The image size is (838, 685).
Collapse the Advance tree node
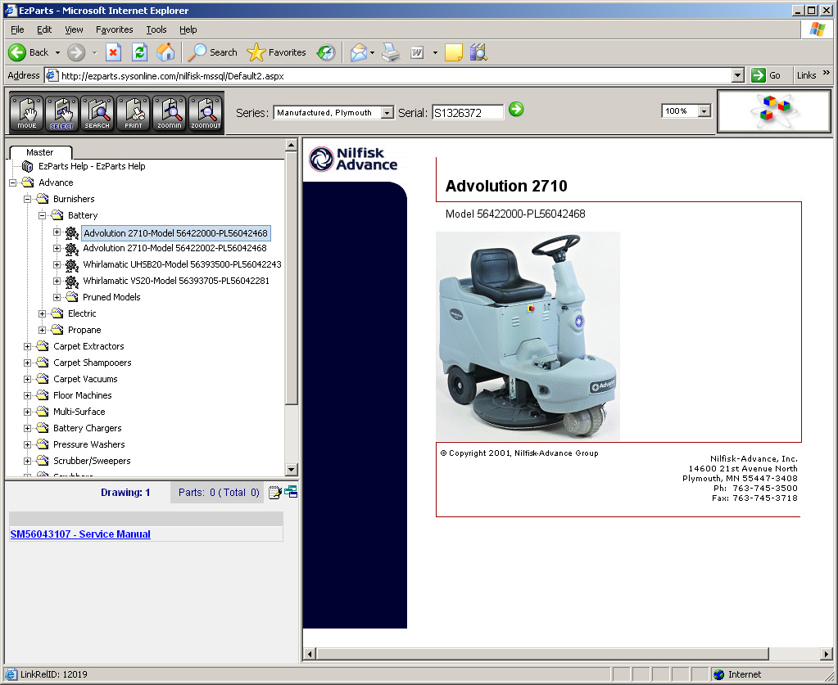[13, 183]
